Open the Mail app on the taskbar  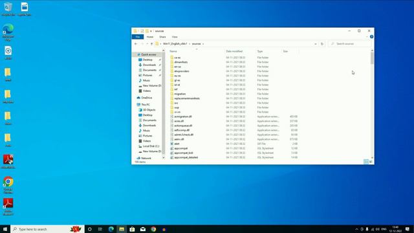[143, 229]
